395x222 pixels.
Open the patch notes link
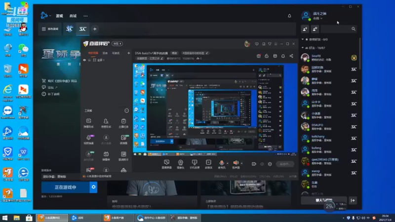(51, 94)
